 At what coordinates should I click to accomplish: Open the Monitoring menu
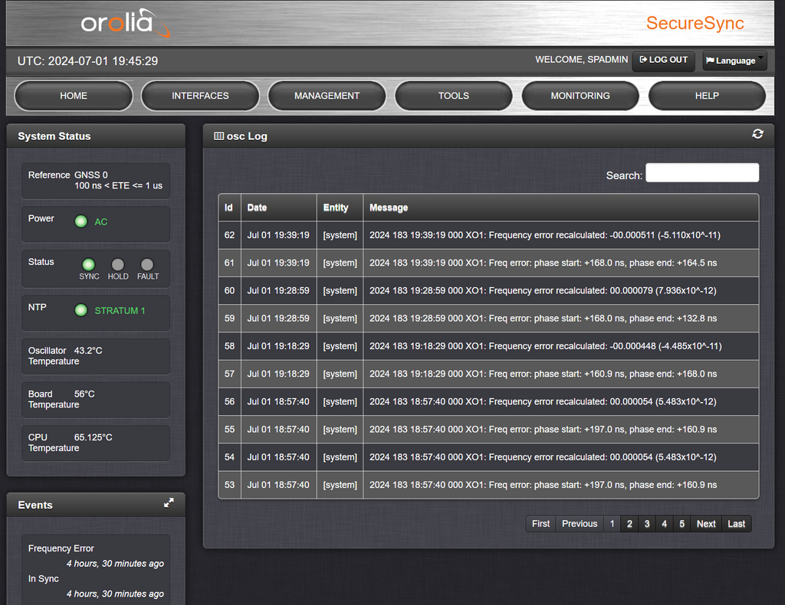click(580, 96)
